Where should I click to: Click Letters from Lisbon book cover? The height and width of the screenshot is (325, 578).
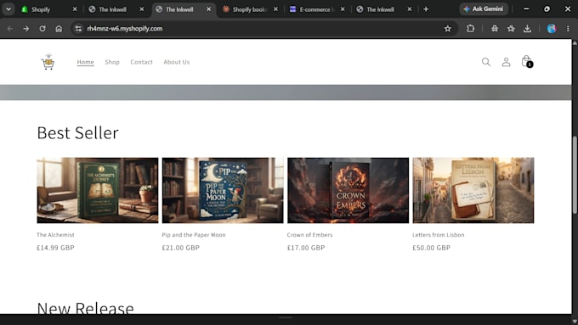[473, 190]
